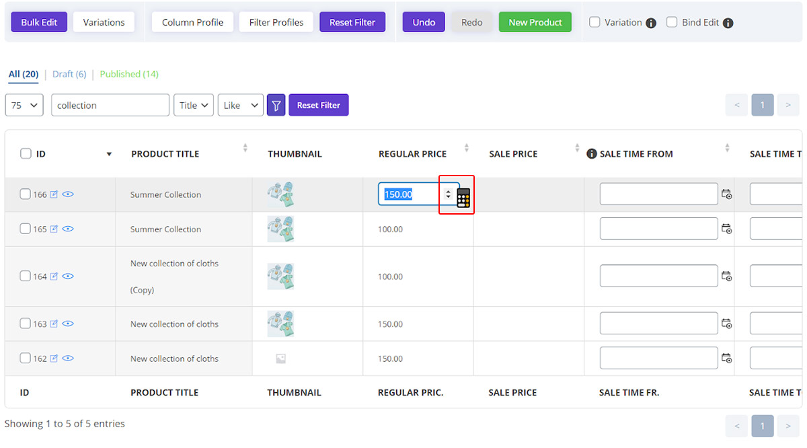Click info icon beside Sale Time From header

coord(592,154)
